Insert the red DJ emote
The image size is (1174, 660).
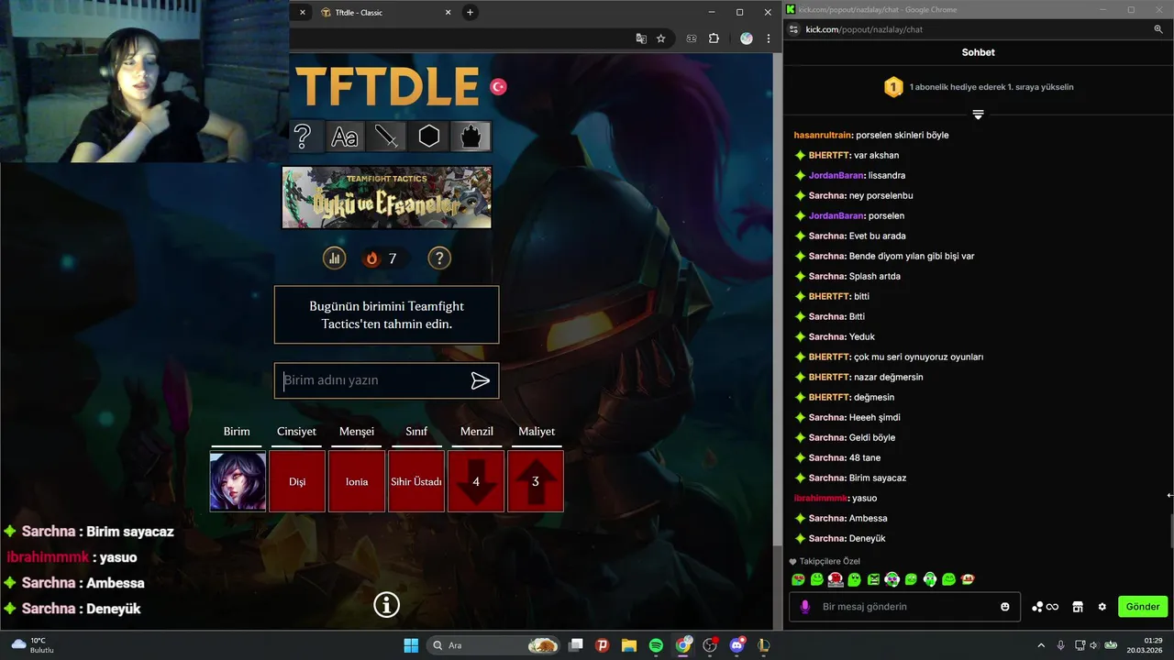click(836, 579)
